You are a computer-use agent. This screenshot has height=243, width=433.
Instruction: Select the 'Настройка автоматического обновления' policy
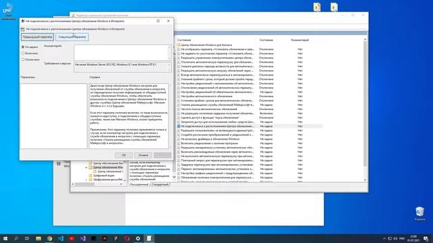[x=206, y=97]
